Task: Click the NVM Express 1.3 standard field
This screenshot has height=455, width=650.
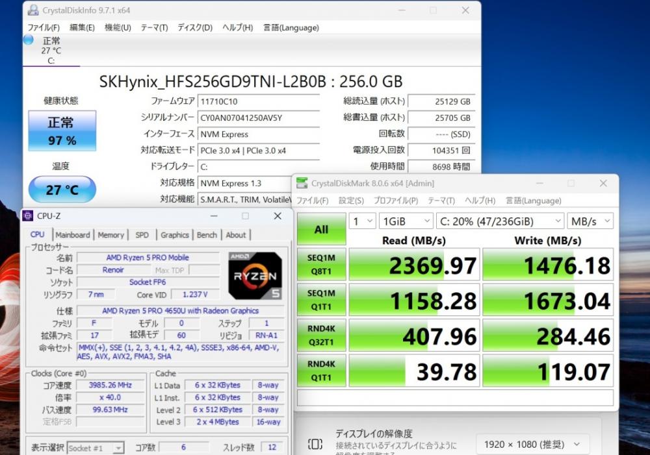Action: click(x=244, y=184)
